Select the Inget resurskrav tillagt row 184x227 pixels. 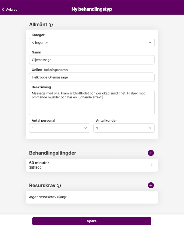(91, 197)
